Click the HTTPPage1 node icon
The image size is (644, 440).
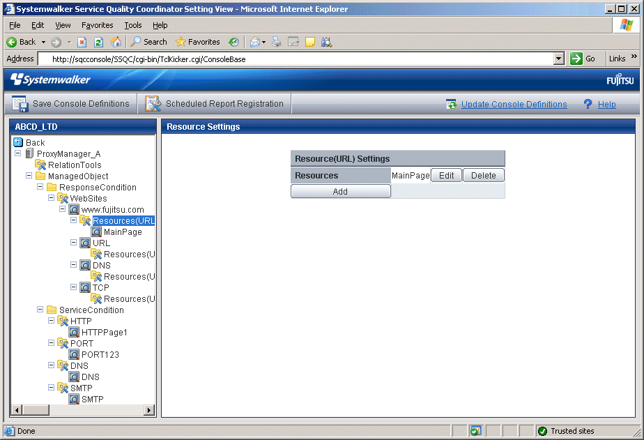coord(74,332)
